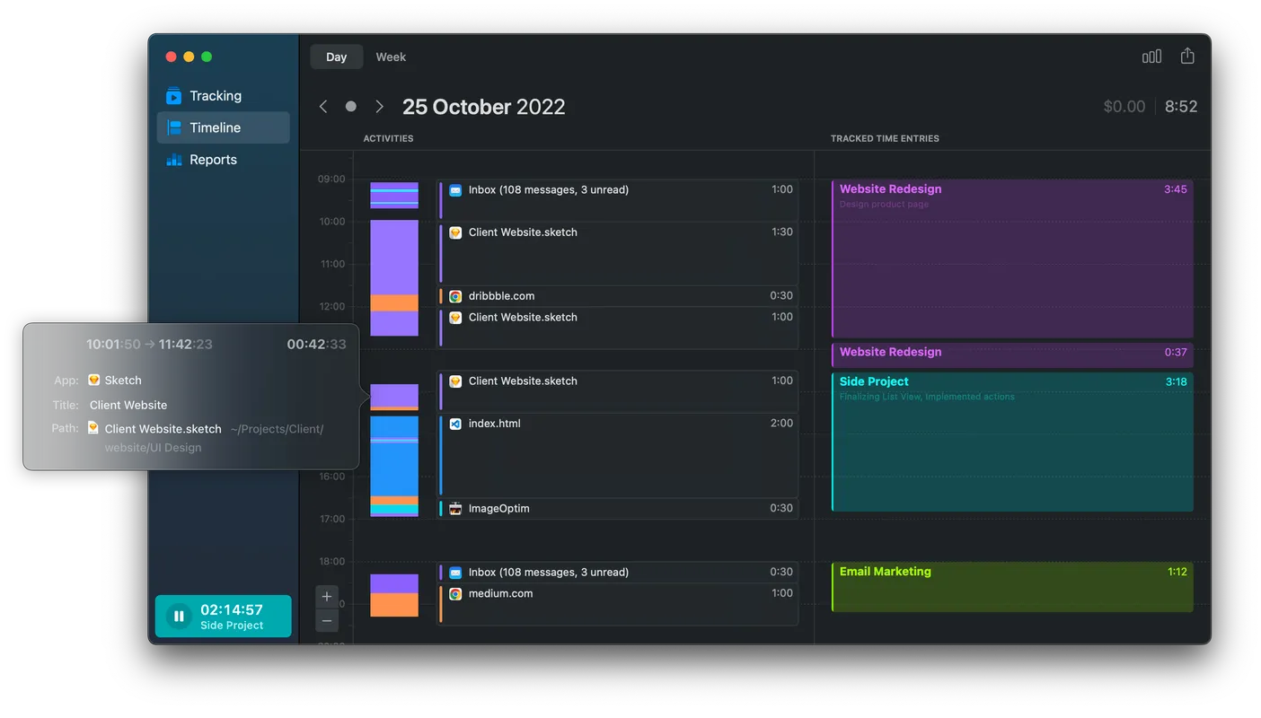Select the Day view tab

pos(336,57)
